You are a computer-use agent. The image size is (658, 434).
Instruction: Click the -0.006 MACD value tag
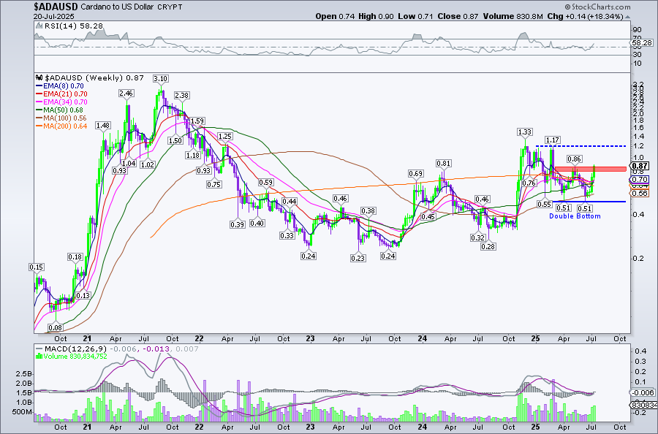(643, 392)
